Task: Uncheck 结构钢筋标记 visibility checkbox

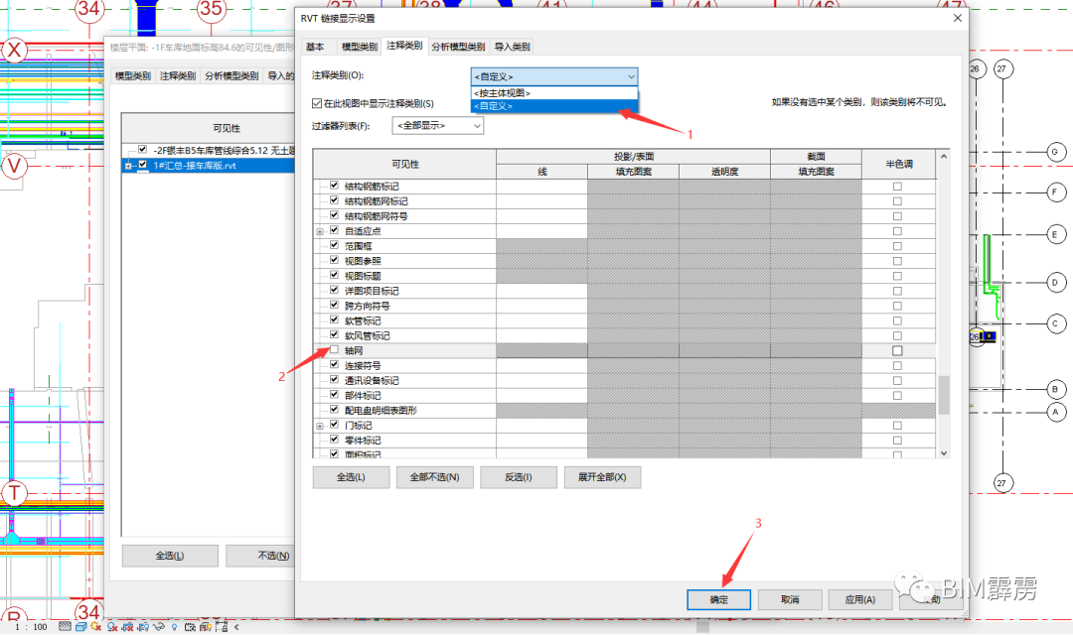Action: tap(334, 186)
